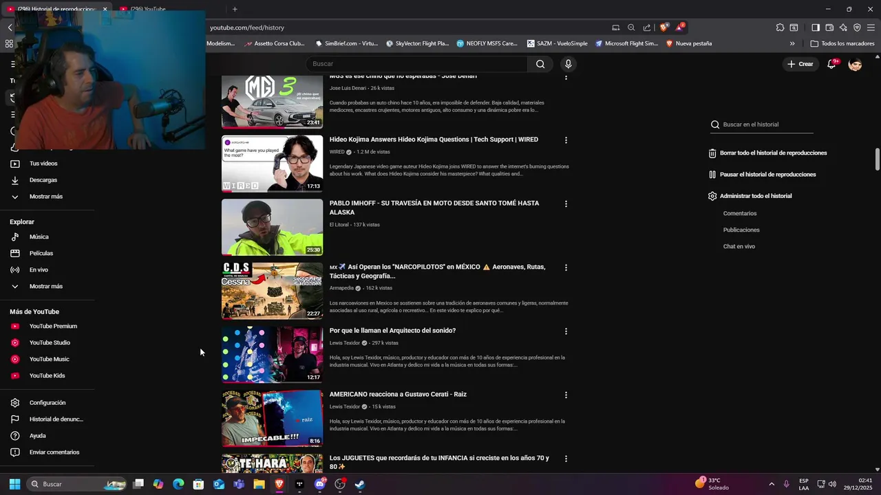
Task: Click trash icon for Borrar todo el historial
Action: (712, 153)
